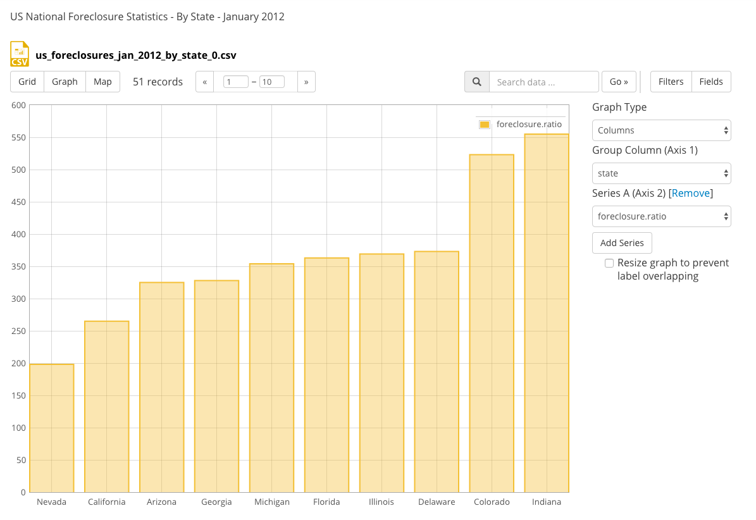Click the Go » search button
Screen dimensions: 756x520
pyautogui.click(x=619, y=82)
